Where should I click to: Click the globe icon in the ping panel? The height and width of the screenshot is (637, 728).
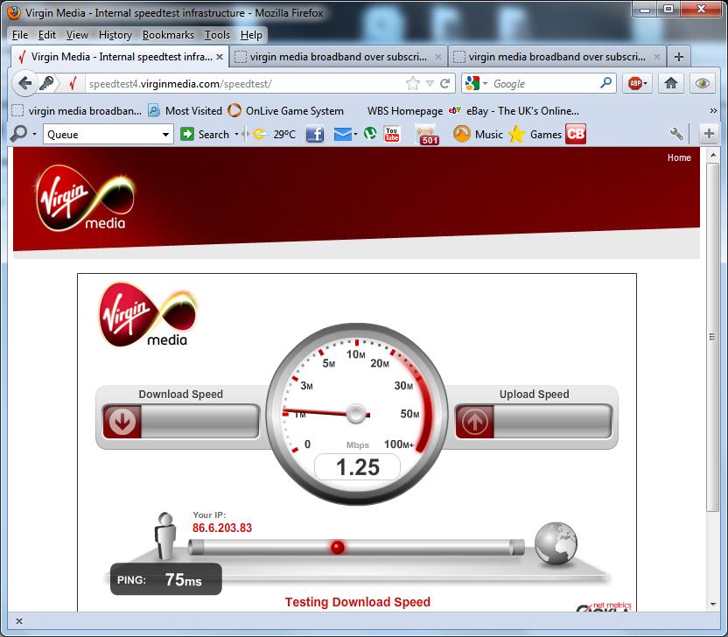point(556,543)
